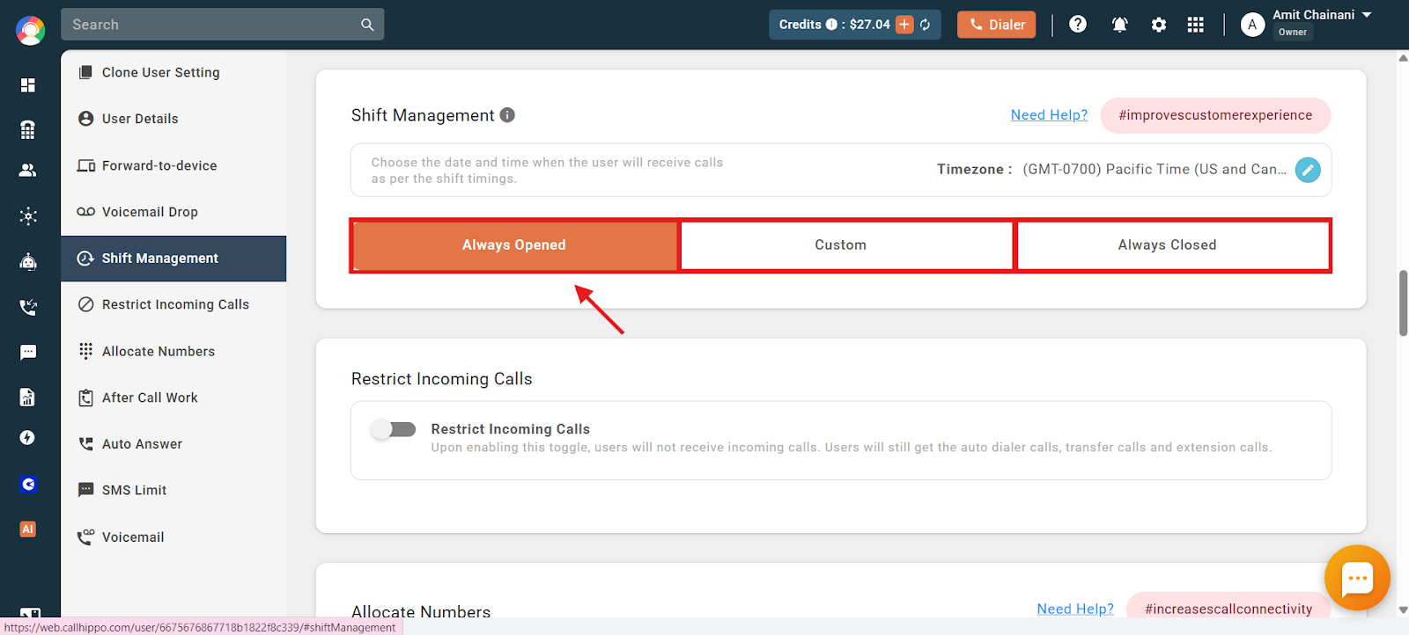Click the Credits $27.04 amount
This screenshot has height=635, width=1409.
pos(870,25)
